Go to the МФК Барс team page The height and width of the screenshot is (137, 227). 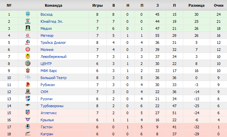tap(49, 71)
